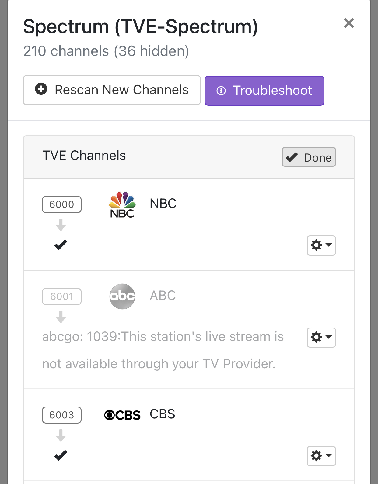Image resolution: width=378 pixels, height=484 pixels.
Task: Open the gear dropdown for ABC
Action: (321, 337)
